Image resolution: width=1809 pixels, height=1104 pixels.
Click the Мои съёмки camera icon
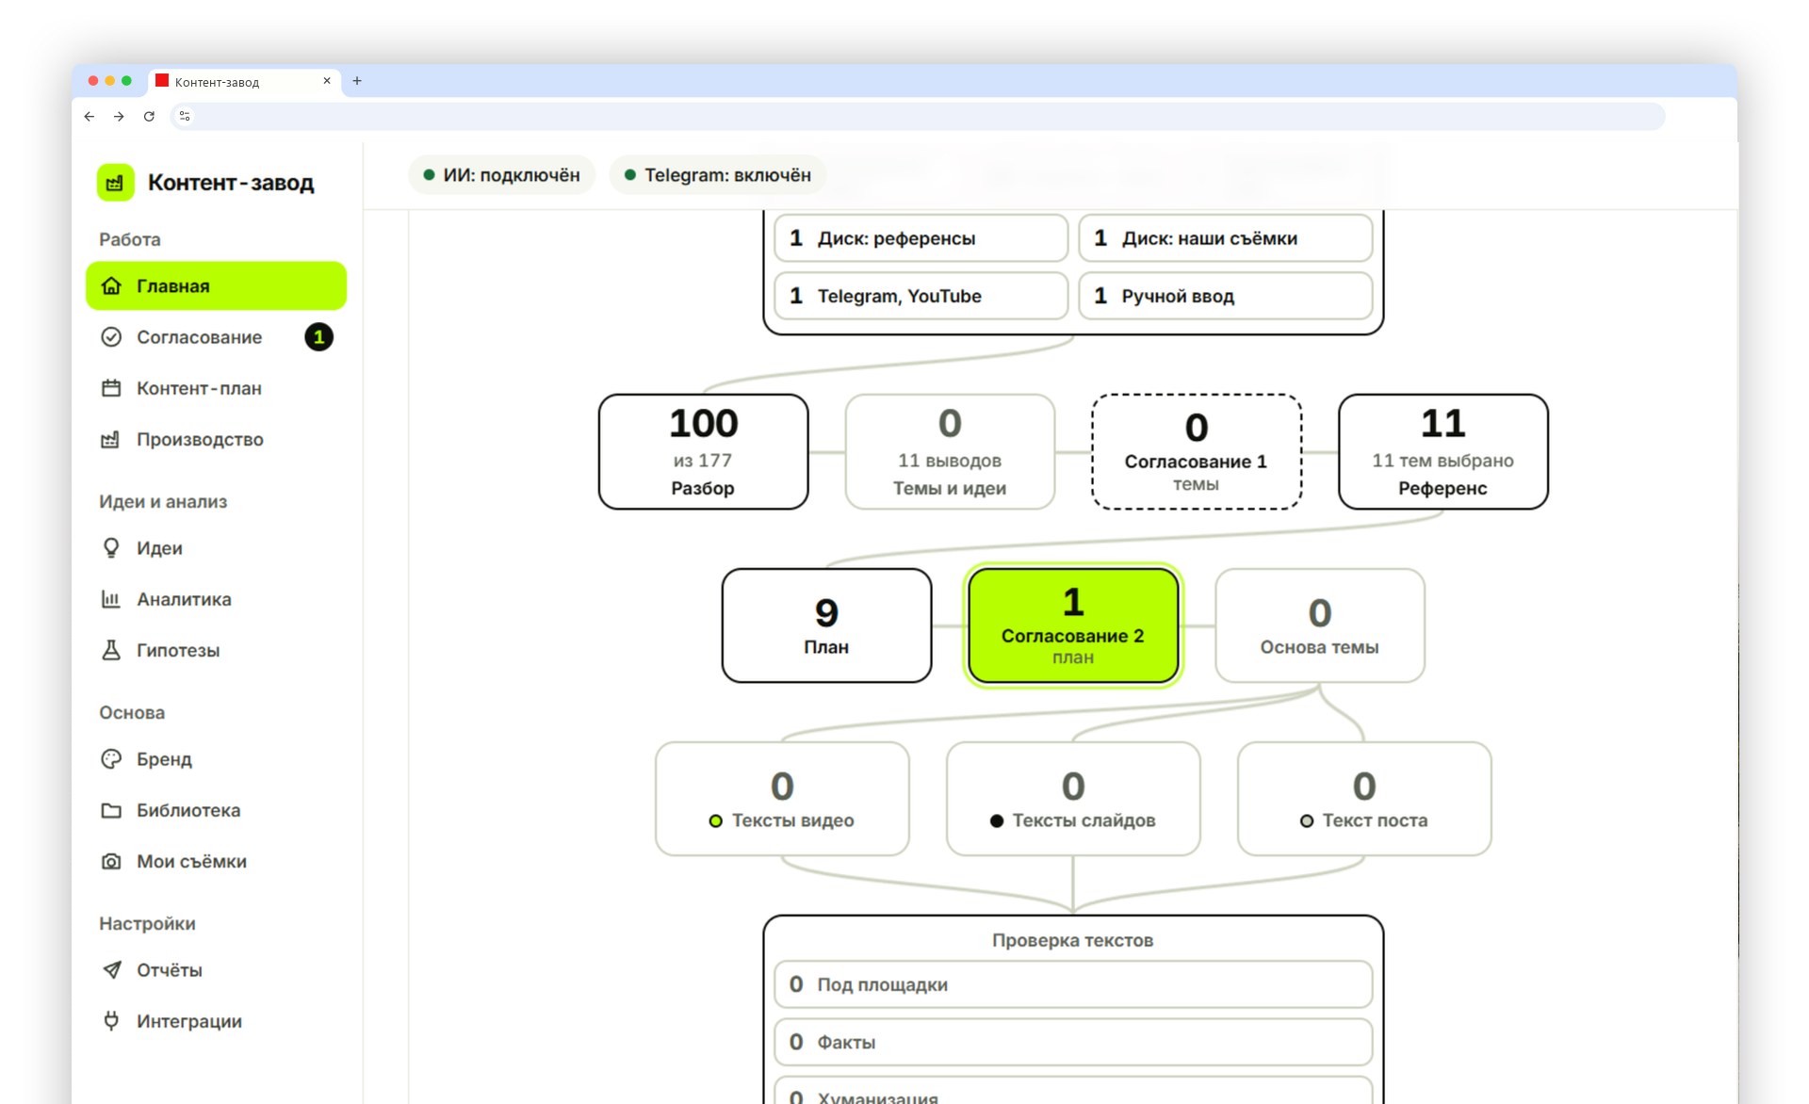[x=111, y=861]
